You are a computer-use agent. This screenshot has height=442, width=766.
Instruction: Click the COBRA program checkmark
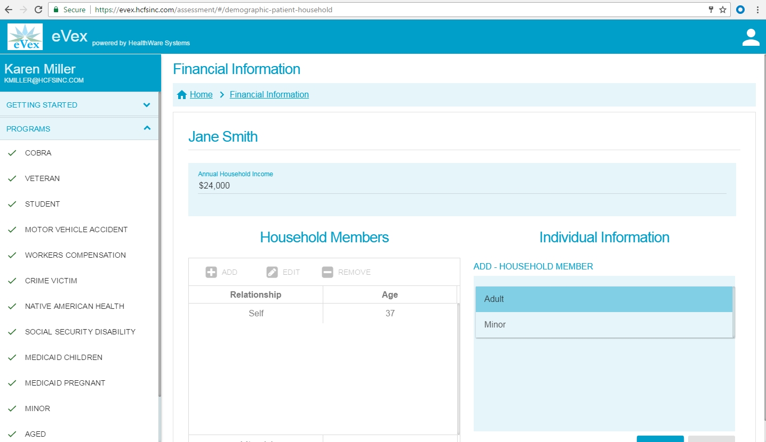[x=12, y=153]
